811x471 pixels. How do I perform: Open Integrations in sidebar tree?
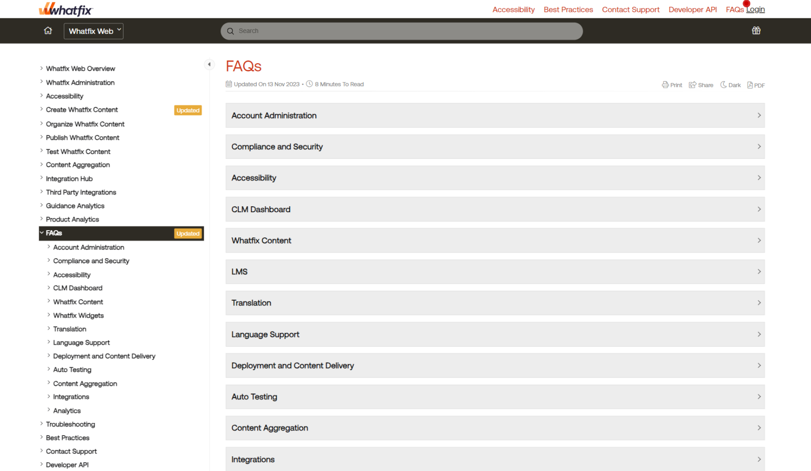pyautogui.click(x=71, y=397)
